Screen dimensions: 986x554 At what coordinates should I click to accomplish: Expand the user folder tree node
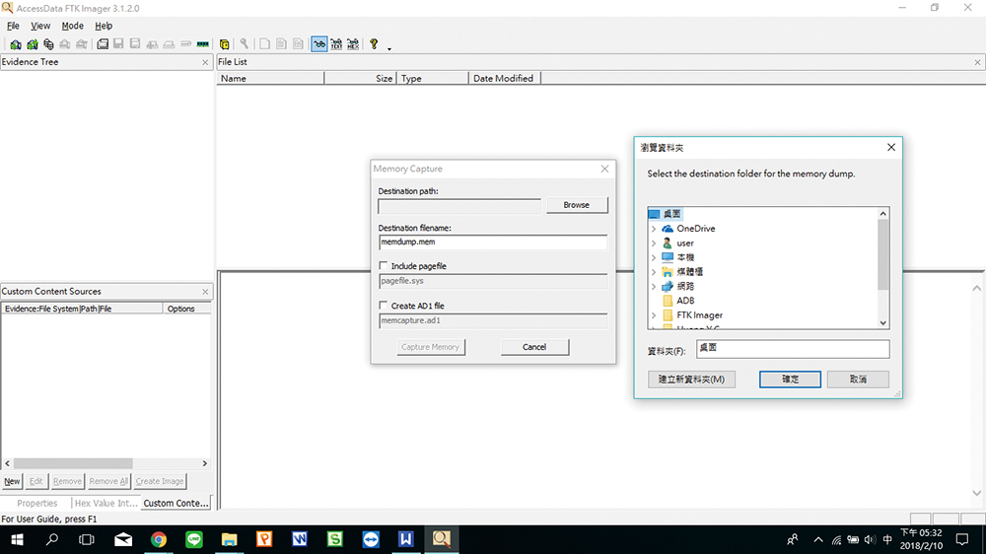[x=654, y=243]
